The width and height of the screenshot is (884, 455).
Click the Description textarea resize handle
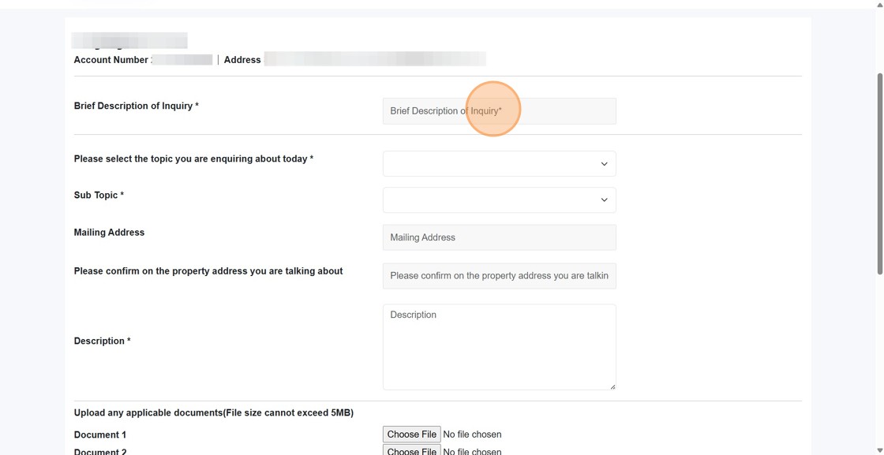tap(612, 386)
